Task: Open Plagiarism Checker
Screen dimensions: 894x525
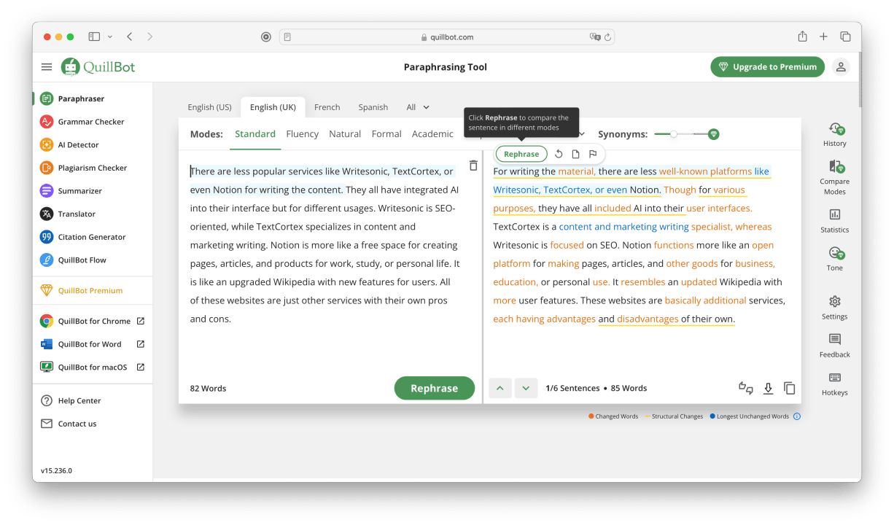Action: tap(93, 168)
